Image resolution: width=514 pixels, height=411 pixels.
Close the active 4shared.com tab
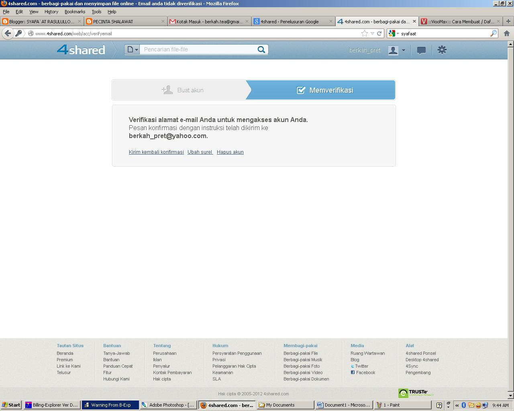click(x=414, y=21)
